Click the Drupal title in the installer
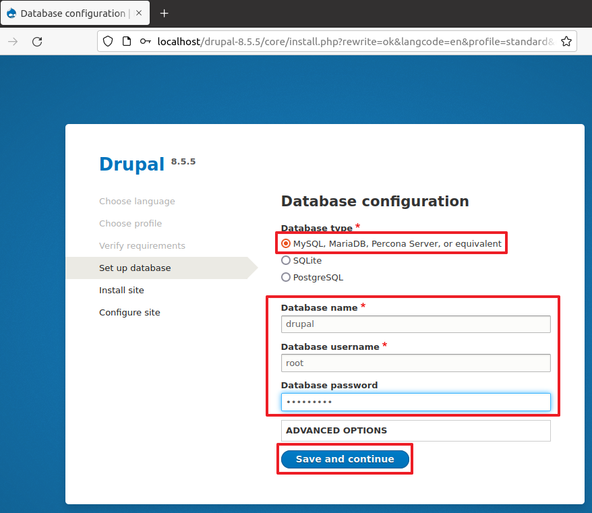The height and width of the screenshot is (513, 592). (x=131, y=164)
